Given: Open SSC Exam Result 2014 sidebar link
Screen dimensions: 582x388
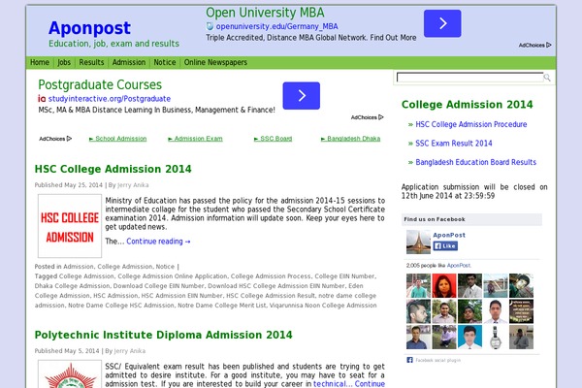Looking at the screenshot, I should (x=454, y=144).
